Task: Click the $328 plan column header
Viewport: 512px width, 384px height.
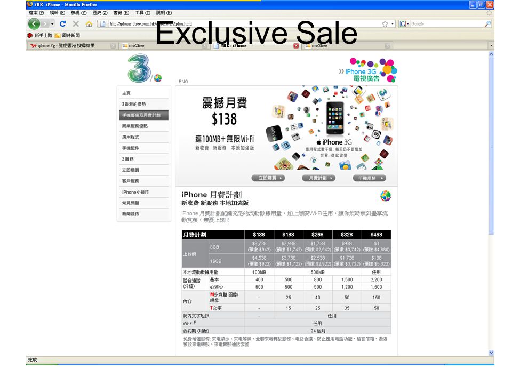Action: click(x=347, y=235)
